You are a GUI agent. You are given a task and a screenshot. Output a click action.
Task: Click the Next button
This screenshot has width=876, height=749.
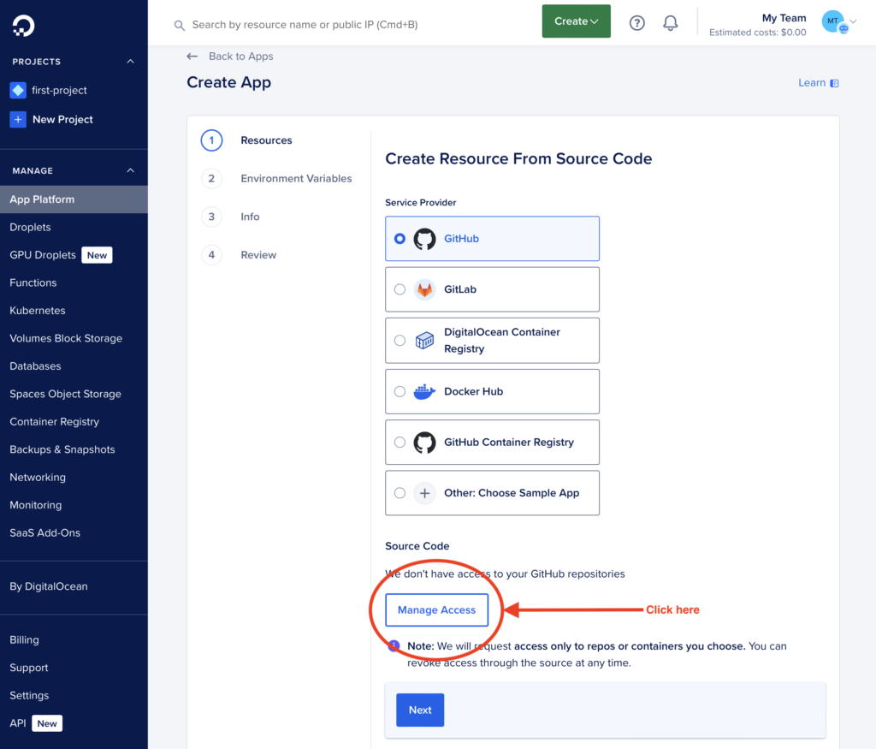coord(420,710)
